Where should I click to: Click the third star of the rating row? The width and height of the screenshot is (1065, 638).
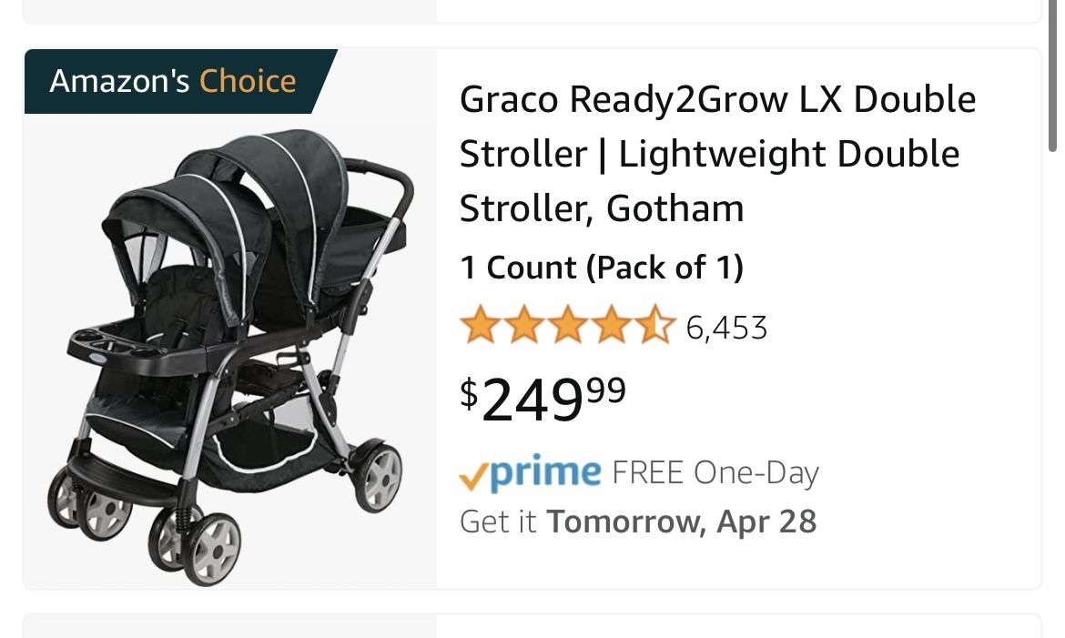[x=568, y=324]
